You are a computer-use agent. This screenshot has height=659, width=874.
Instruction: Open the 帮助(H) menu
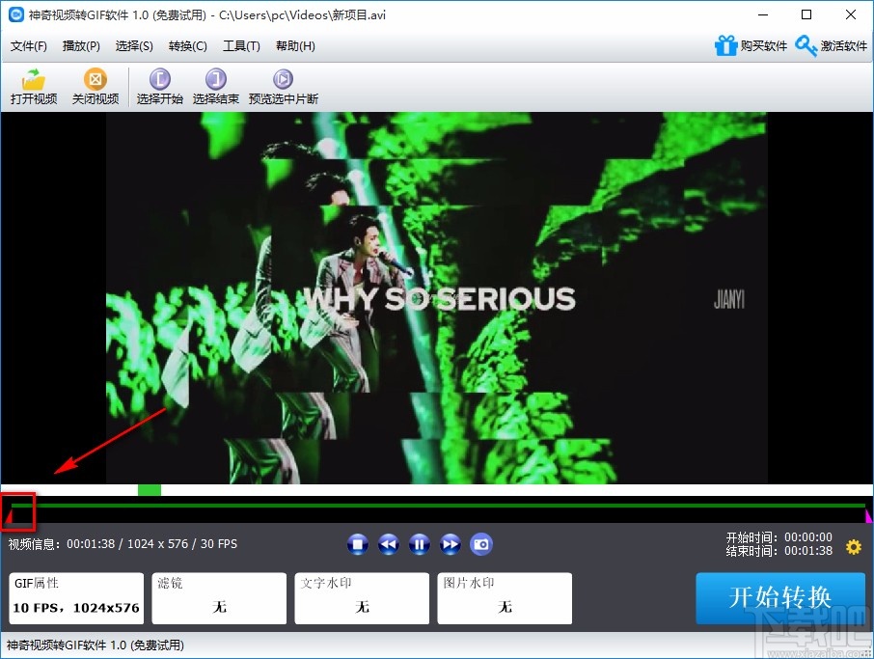[x=295, y=46]
